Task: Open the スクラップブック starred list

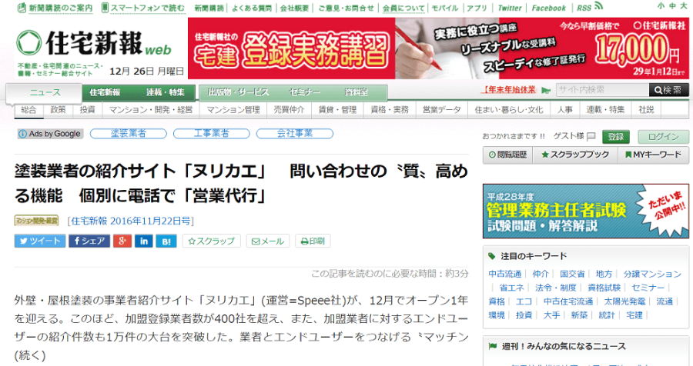Action: [574, 155]
